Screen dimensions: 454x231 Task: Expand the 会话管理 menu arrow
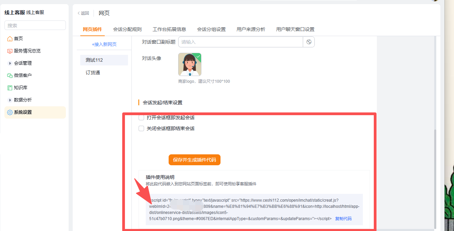click(10, 63)
